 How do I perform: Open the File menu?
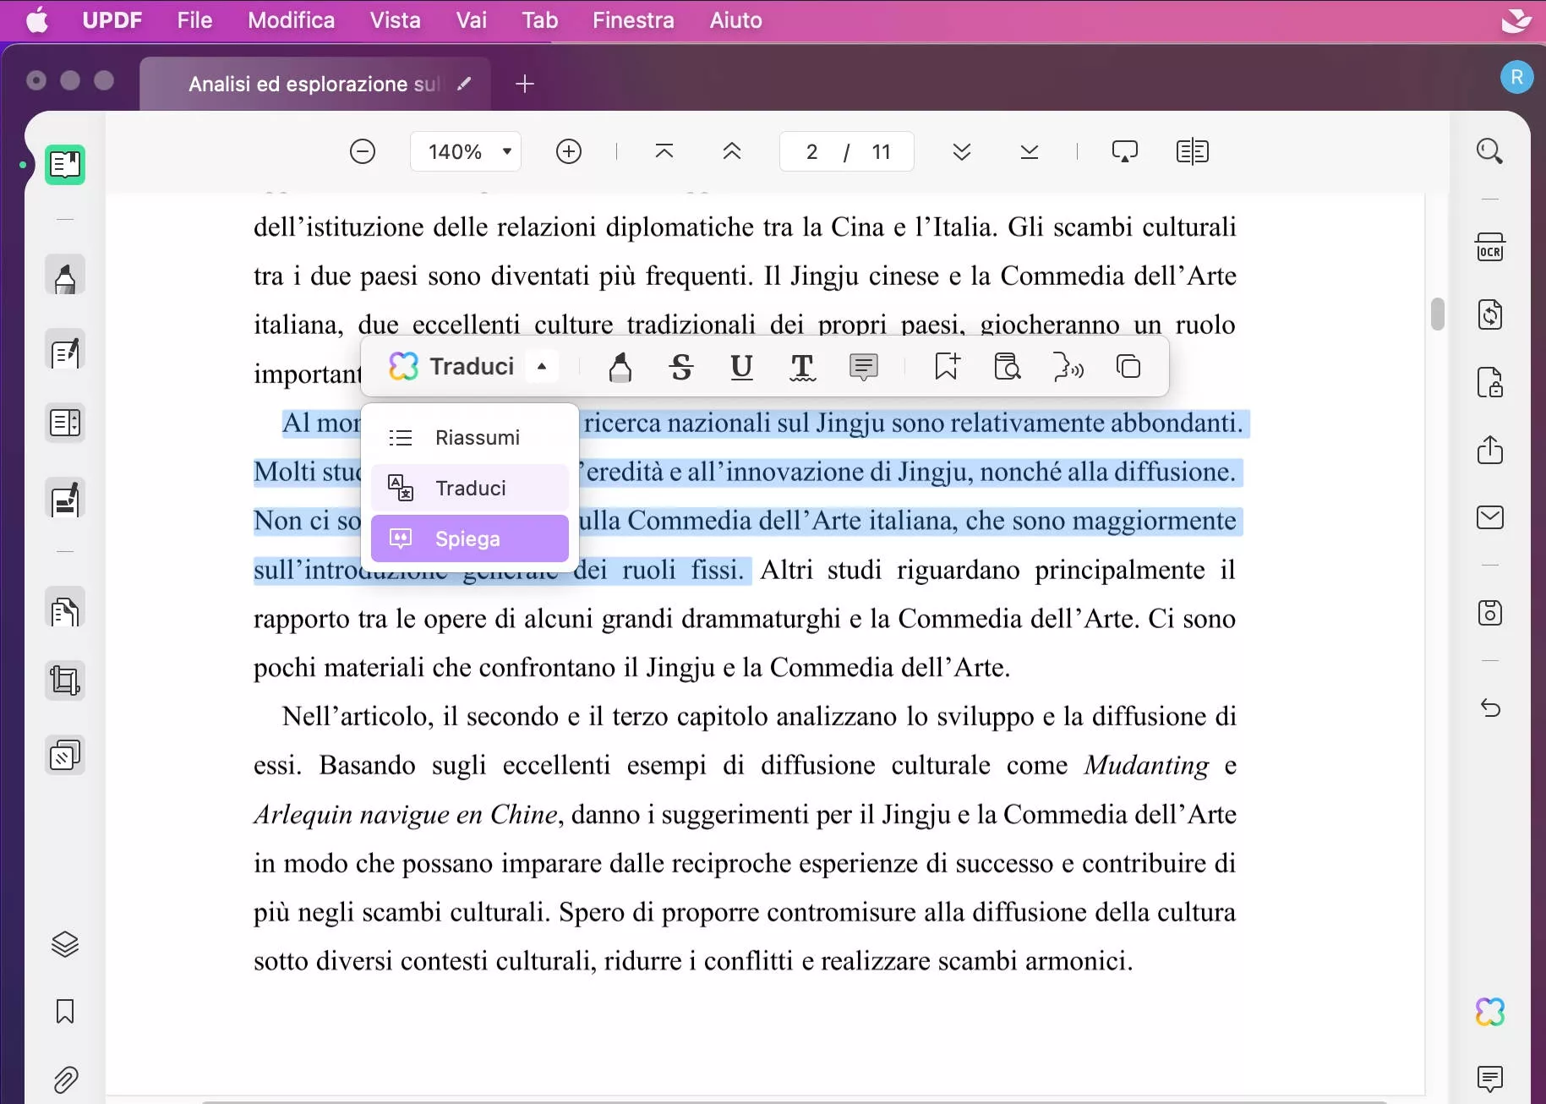(194, 20)
